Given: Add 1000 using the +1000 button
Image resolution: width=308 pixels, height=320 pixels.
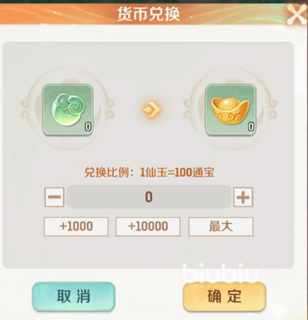Looking at the screenshot, I should point(76,226).
